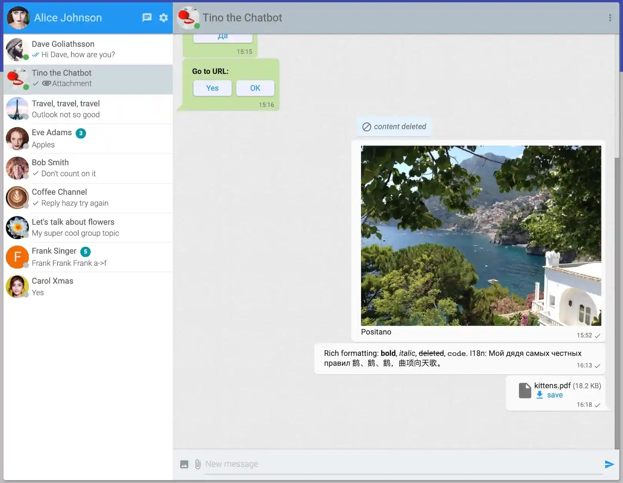Open the three-dot menu in the chat header
The height and width of the screenshot is (483, 623).
(x=610, y=18)
